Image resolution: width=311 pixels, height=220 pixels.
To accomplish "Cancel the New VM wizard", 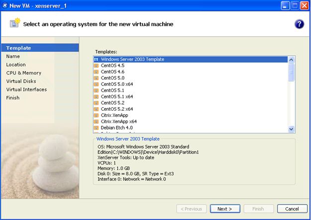I will 292,209.
